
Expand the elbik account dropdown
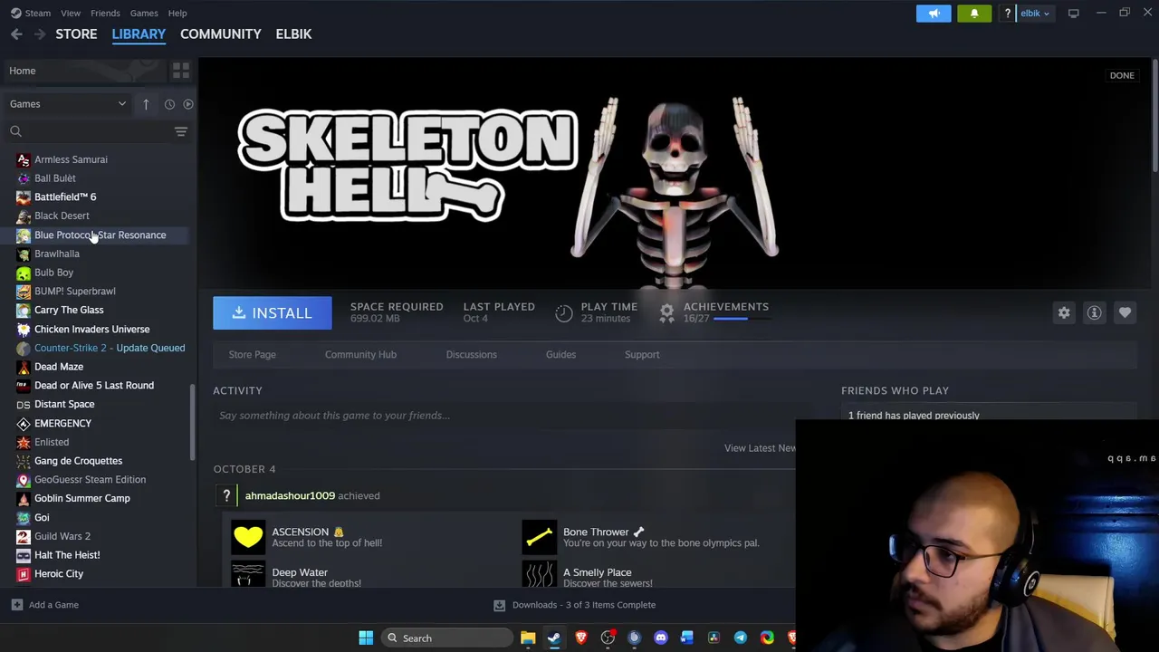[x=1034, y=14]
